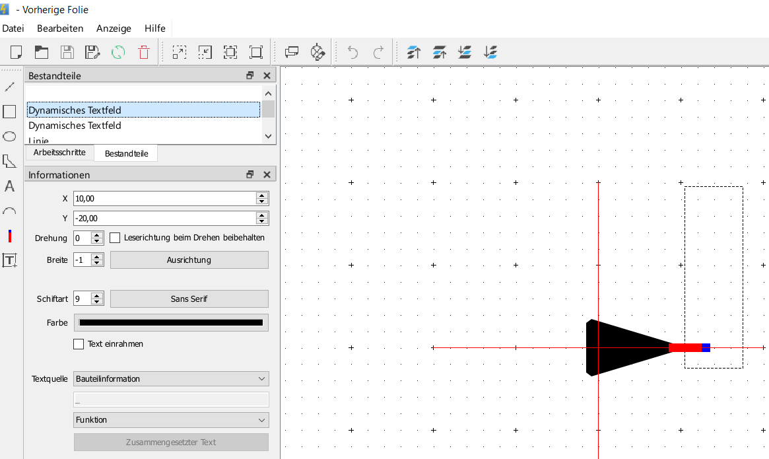Select the arc drawing tool
Screen dimensions: 769x459
point(10,211)
